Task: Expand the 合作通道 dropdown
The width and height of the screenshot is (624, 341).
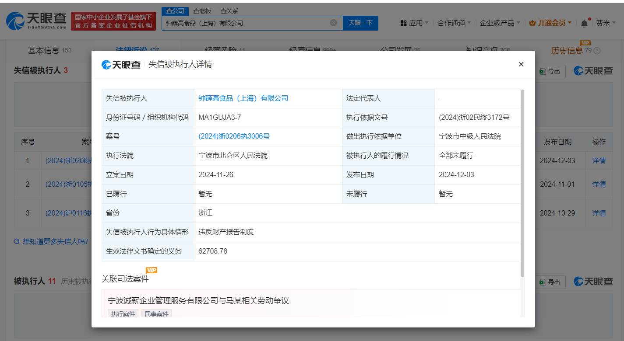Action: point(454,23)
